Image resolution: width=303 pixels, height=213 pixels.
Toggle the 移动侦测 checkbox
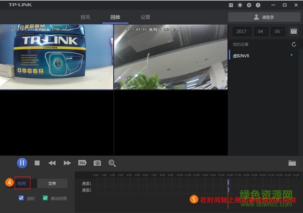(45, 198)
